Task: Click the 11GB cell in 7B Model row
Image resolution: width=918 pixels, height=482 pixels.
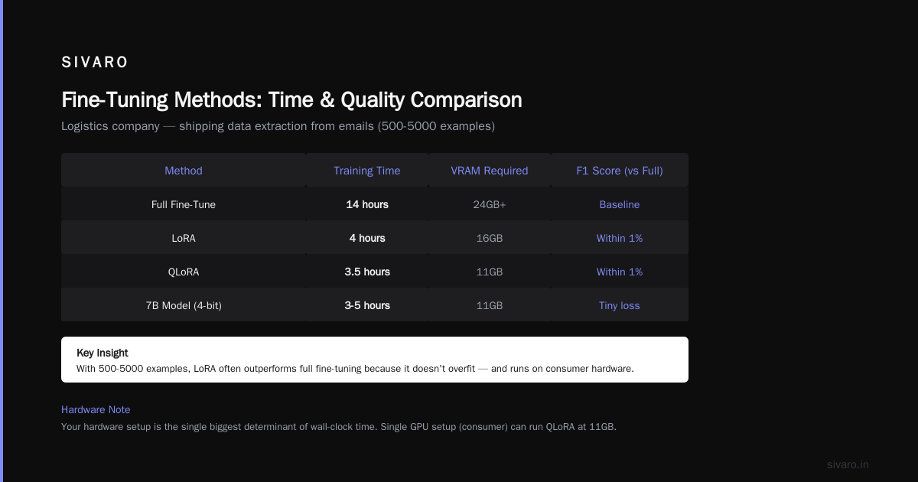Action: (490, 305)
